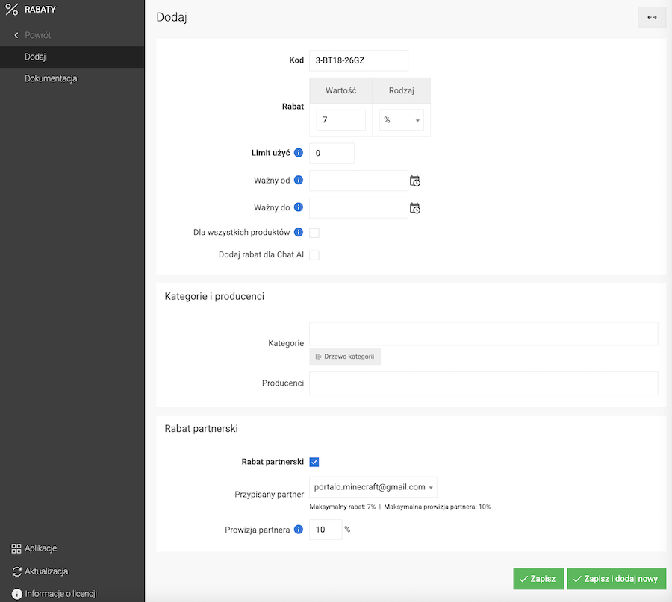This screenshot has width=672, height=602.
Task: Focus the Kod input field
Action: 358,61
